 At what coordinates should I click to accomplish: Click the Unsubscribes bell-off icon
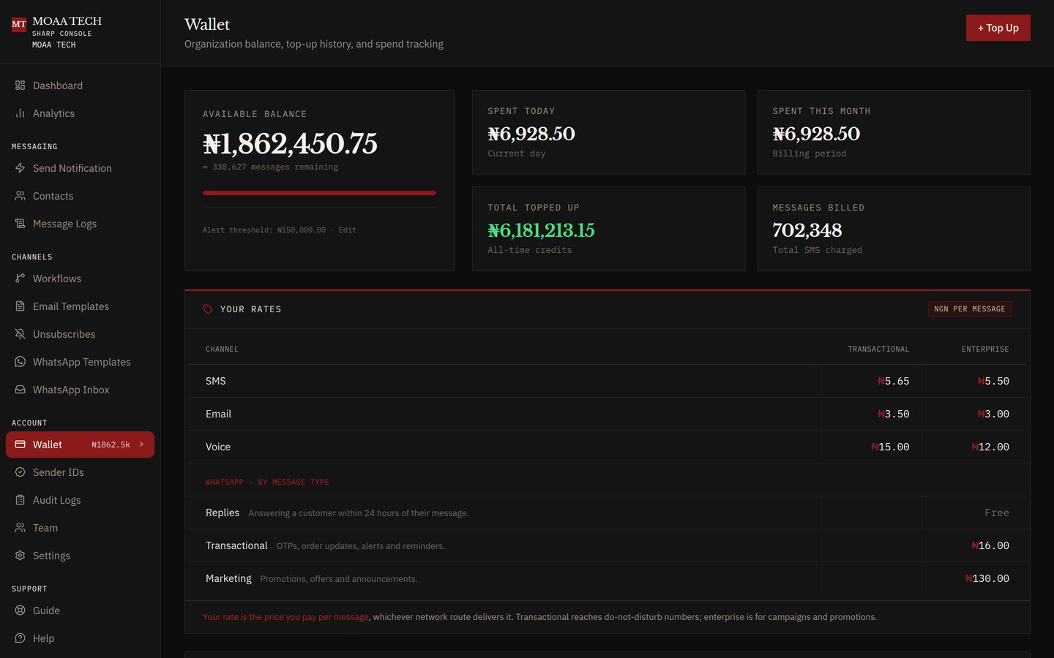pos(20,334)
